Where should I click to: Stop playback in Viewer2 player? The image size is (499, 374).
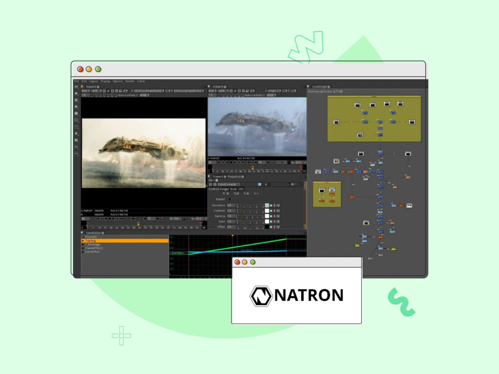click(x=110, y=219)
